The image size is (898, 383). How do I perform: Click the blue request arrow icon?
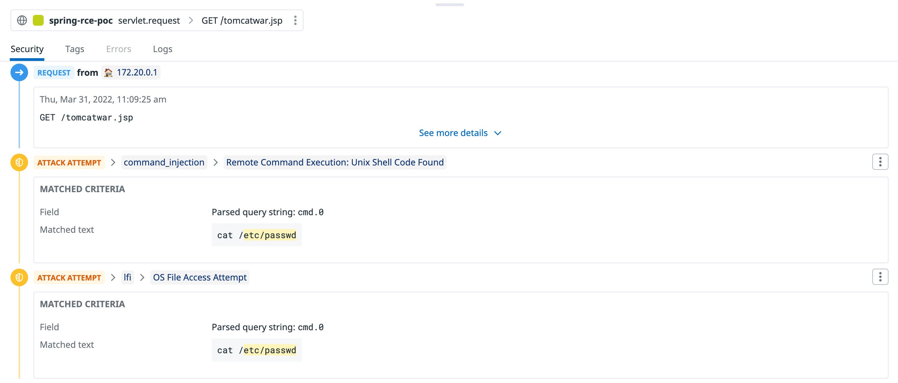19,72
